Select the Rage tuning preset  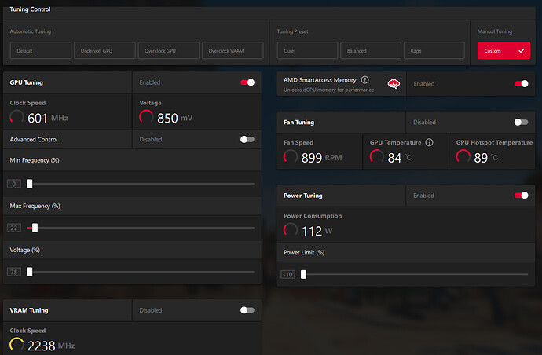pyautogui.click(x=434, y=50)
